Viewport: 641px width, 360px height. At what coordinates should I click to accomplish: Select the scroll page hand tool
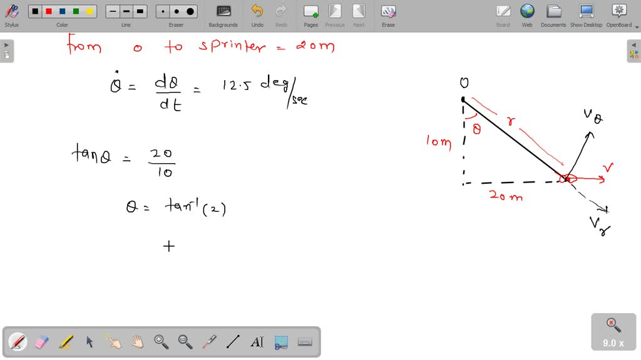click(x=137, y=342)
